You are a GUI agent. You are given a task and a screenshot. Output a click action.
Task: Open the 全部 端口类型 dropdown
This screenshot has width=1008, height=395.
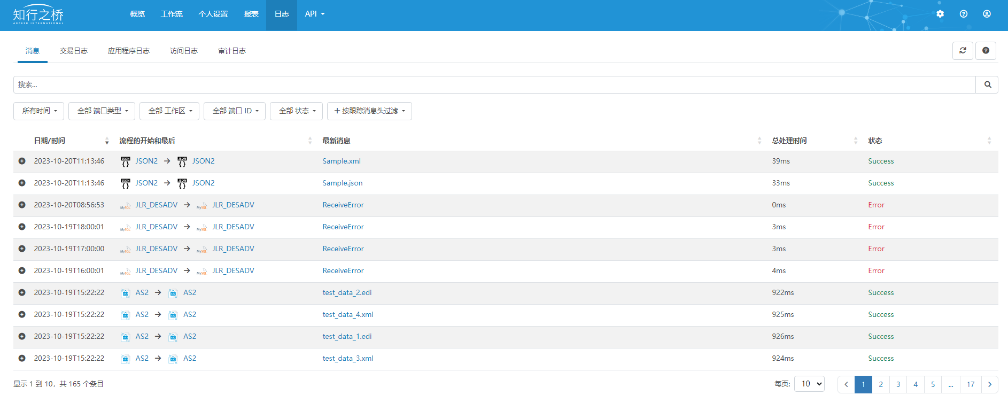[x=102, y=111]
